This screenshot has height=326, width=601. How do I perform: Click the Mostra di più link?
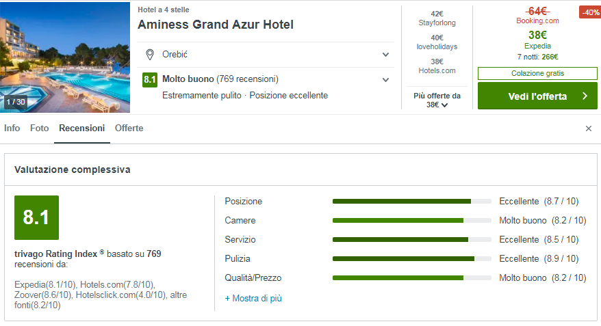[253, 299]
